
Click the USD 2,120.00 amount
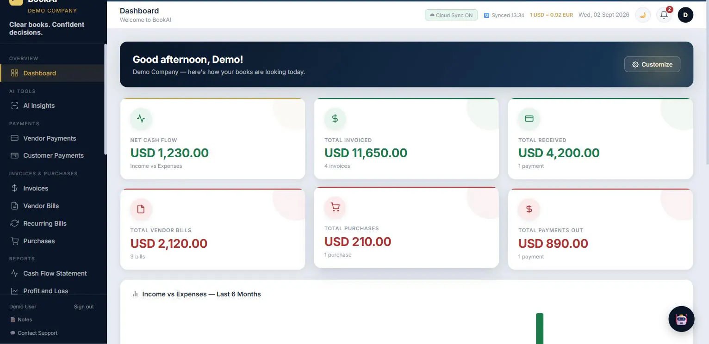point(169,243)
